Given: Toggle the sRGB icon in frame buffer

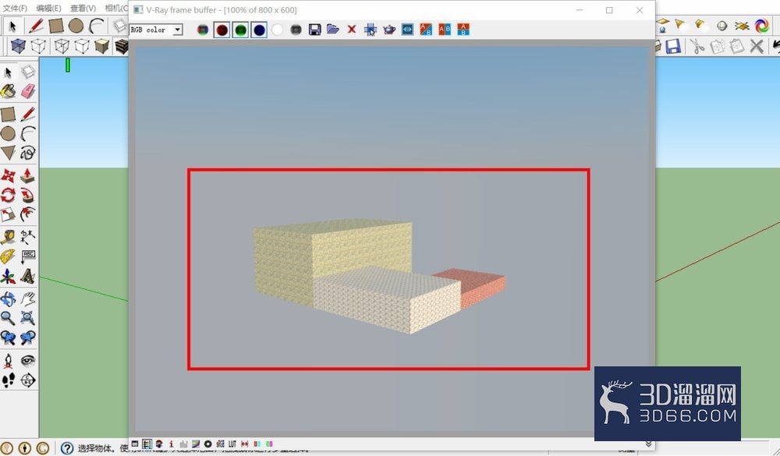Looking at the screenshot, I should click(220, 444).
